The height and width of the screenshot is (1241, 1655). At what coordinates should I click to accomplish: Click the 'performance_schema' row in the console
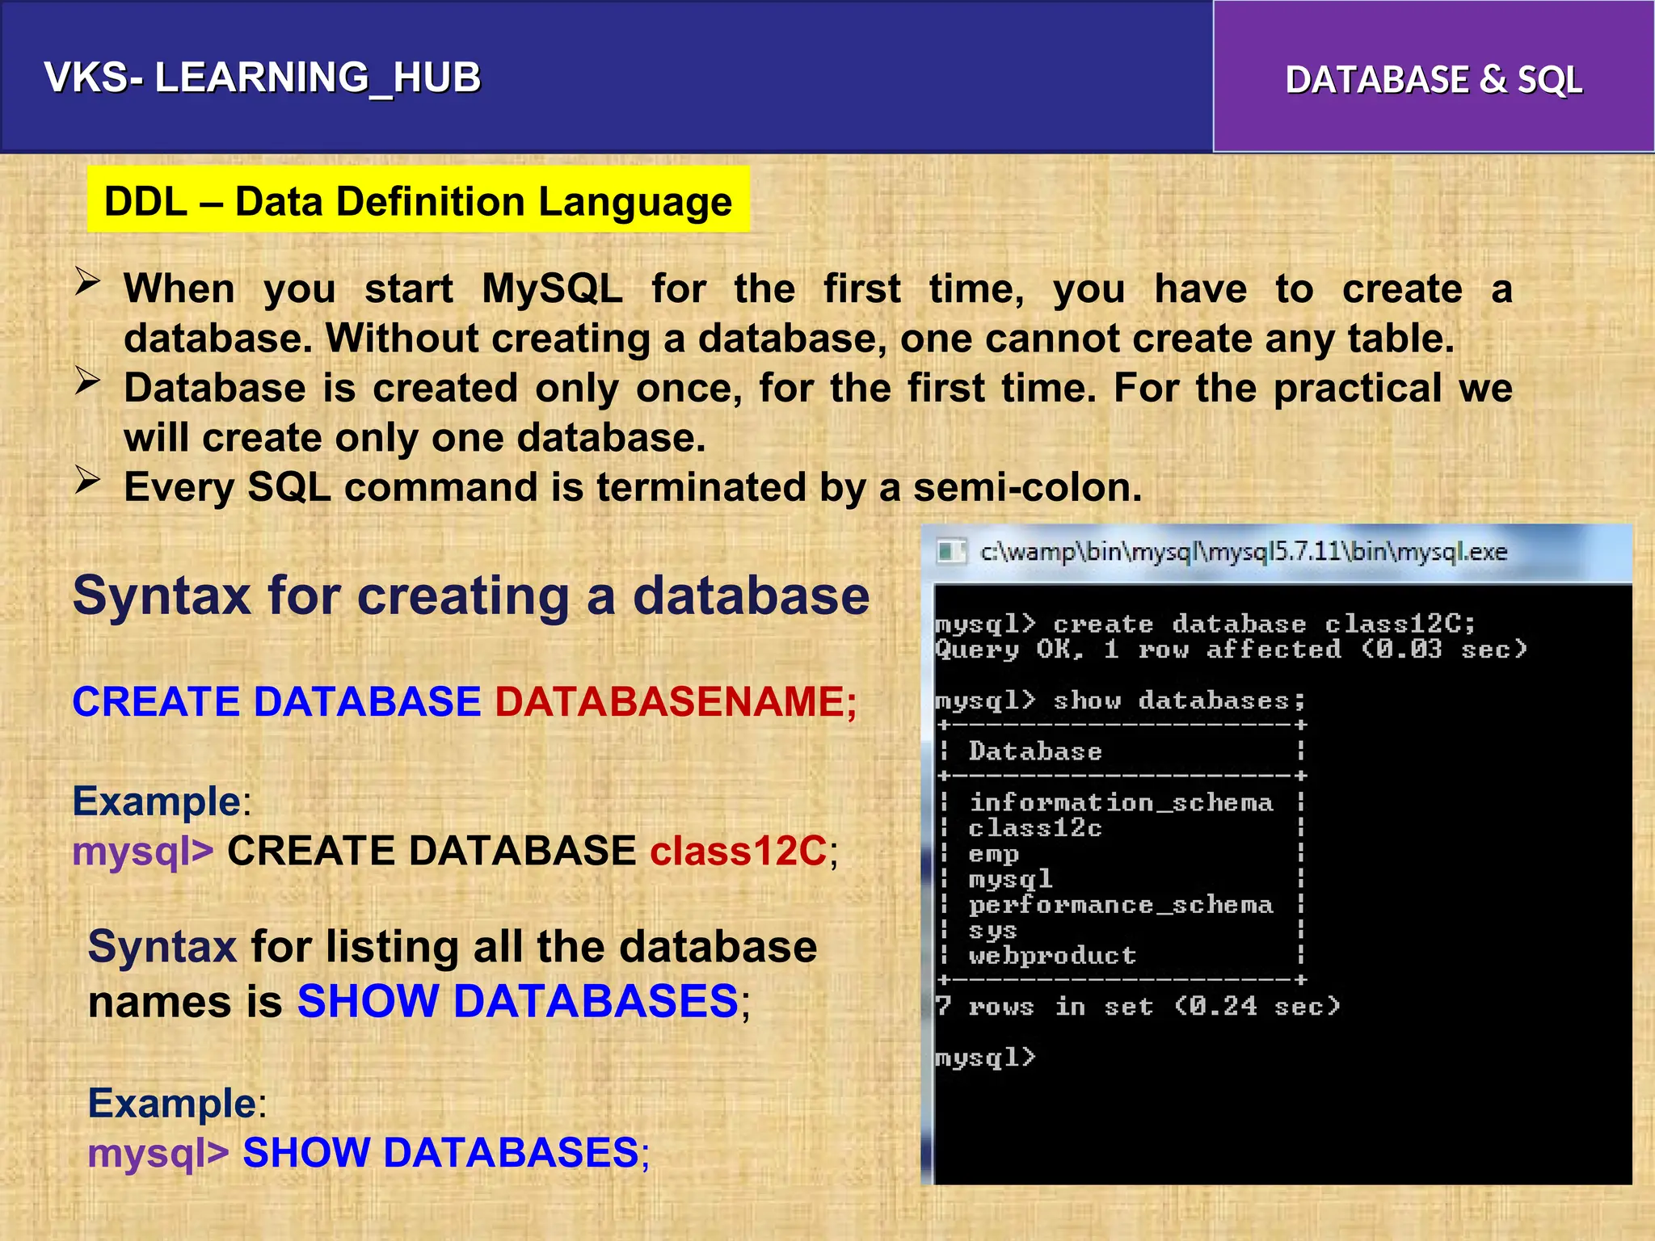point(1121,905)
